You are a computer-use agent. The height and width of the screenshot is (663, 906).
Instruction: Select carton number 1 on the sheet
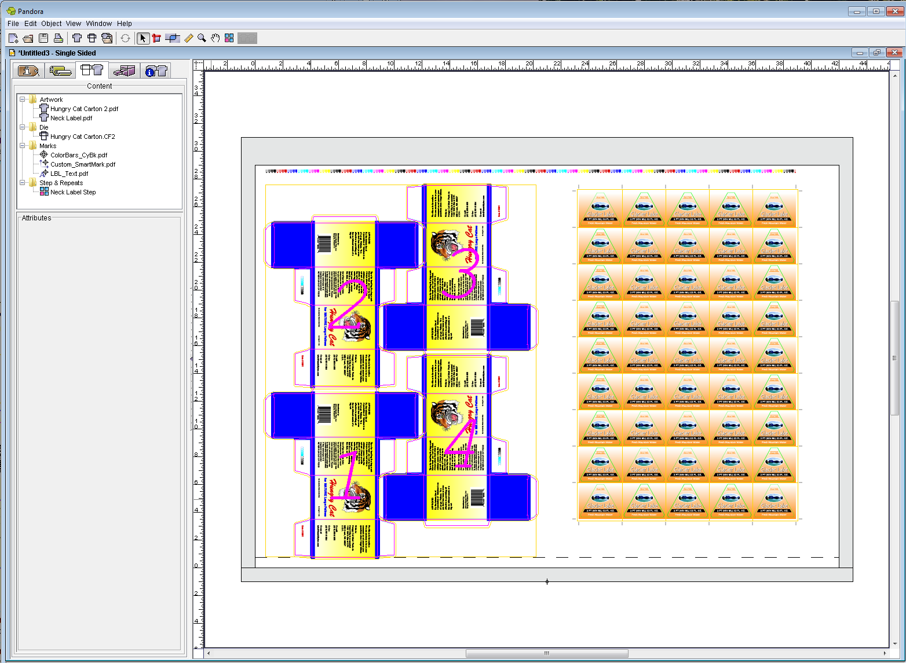click(x=345, y=474)
